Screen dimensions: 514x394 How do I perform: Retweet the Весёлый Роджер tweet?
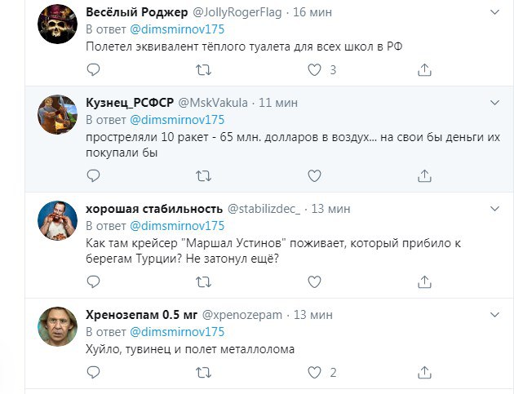pos(204,70)
